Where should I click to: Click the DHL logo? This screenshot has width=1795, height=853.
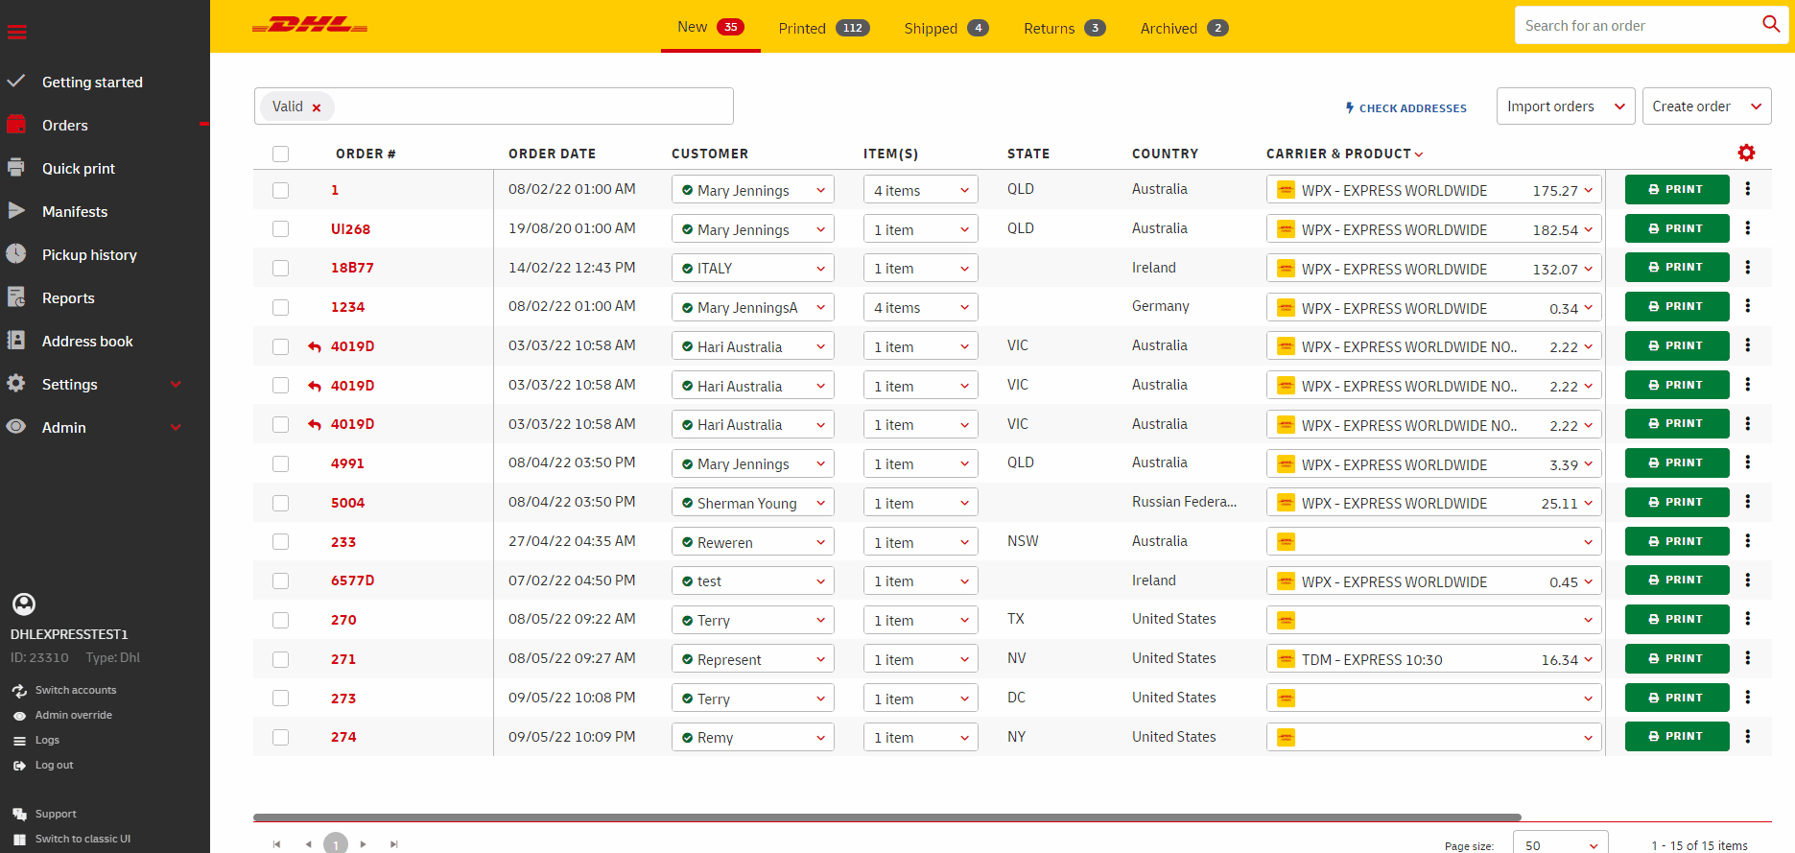(309, 25)
